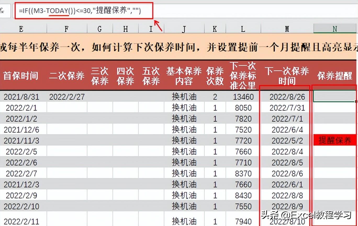Image resolution: width=358 pixels, height=226 pixels.
Task: Click the 二次保养 header cell
Action: tap(67, 76)
